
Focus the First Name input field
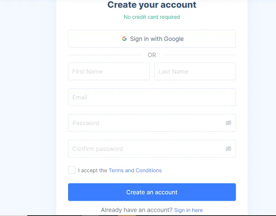109,71
